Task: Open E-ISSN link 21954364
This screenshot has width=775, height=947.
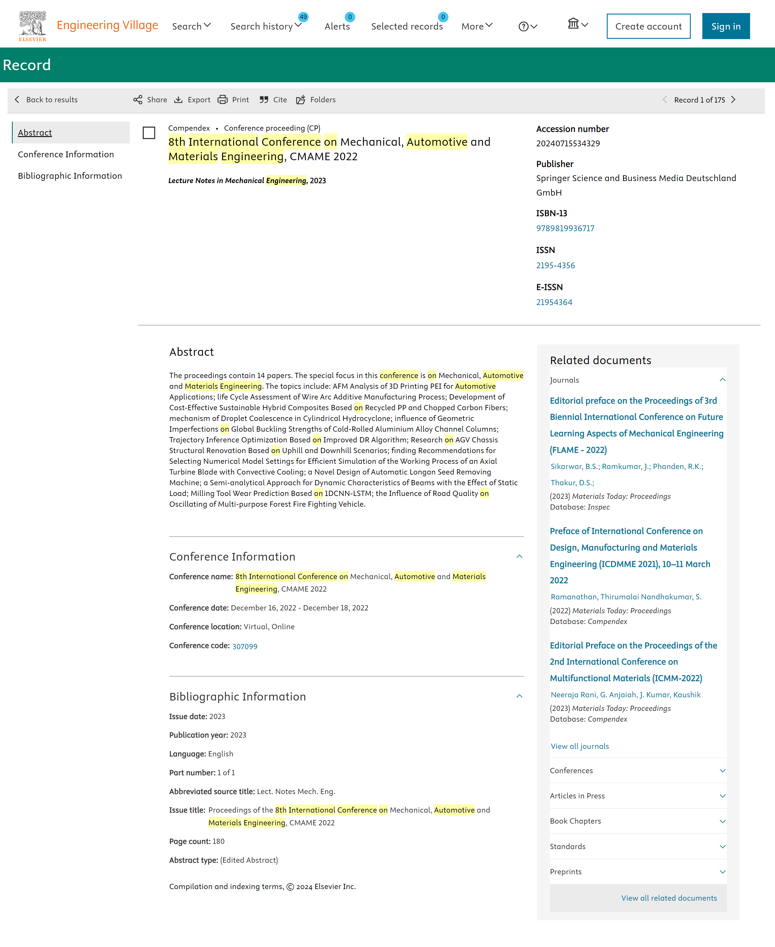Action: [554, 302]
